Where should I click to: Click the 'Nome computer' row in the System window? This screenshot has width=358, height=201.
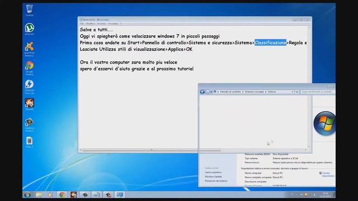click(x=263, y=173)
